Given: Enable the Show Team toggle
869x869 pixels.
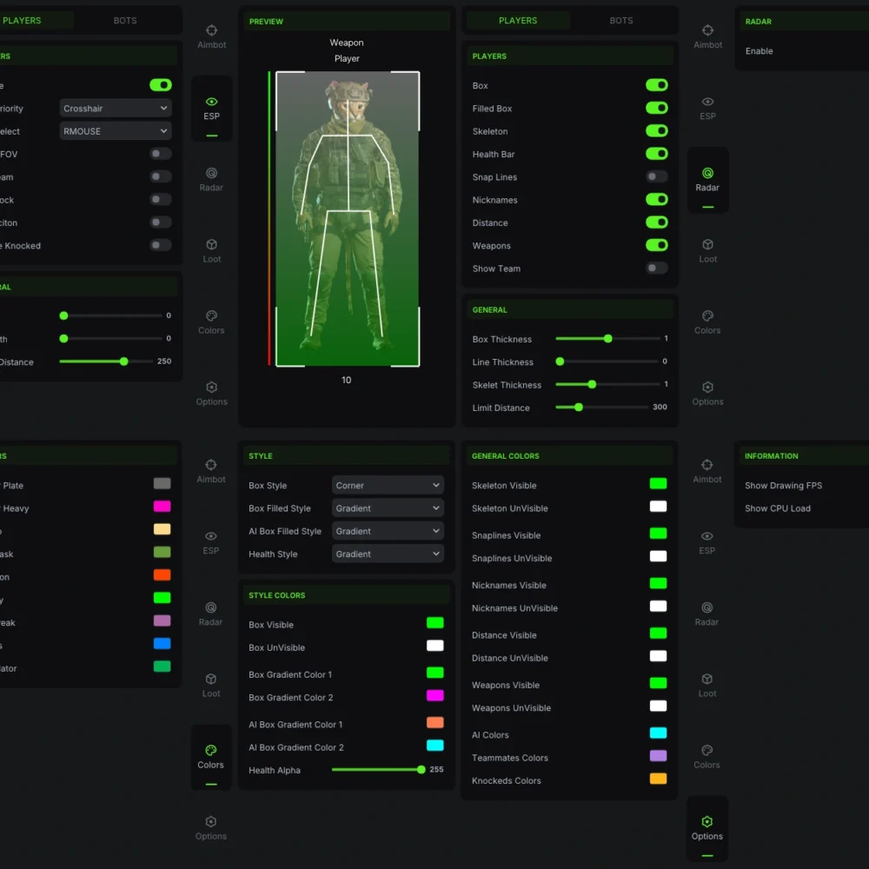Looking at the screenshot, I should click(x=657, y=269).
